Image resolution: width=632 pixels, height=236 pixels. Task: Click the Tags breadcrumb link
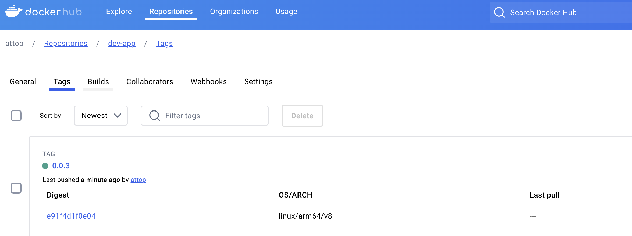tap(165, 44)
